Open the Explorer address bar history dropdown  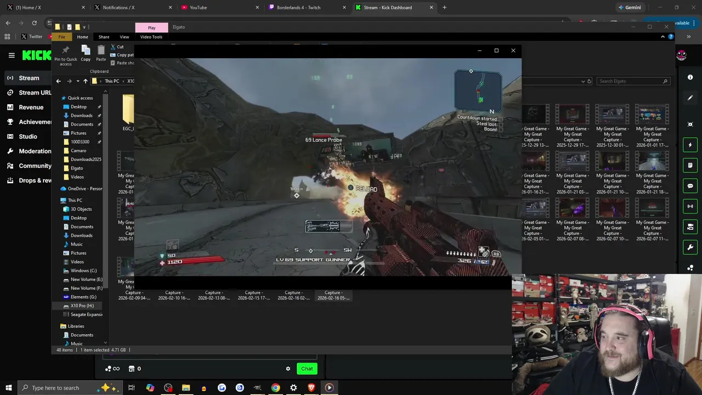click(x=583, y=81)
